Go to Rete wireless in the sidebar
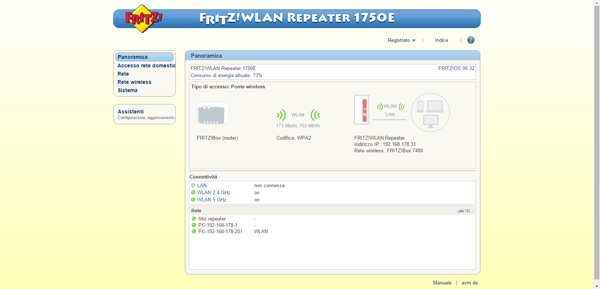The height and width of the screenshot is (289, 600). (x=134, y=82)
